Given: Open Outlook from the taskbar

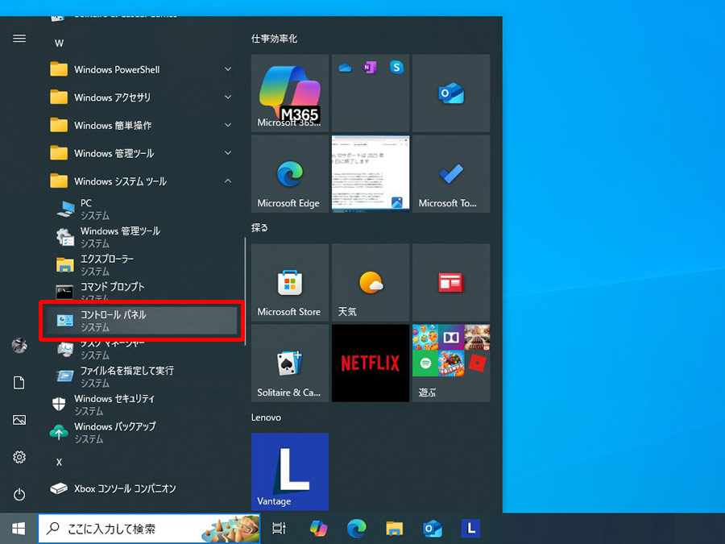Looking at the screenshot, I should [433, 528].
